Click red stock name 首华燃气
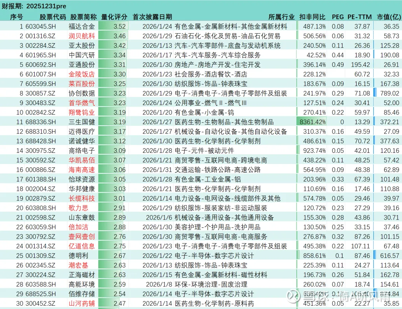402x309 pixels. [x=82, y=103]
